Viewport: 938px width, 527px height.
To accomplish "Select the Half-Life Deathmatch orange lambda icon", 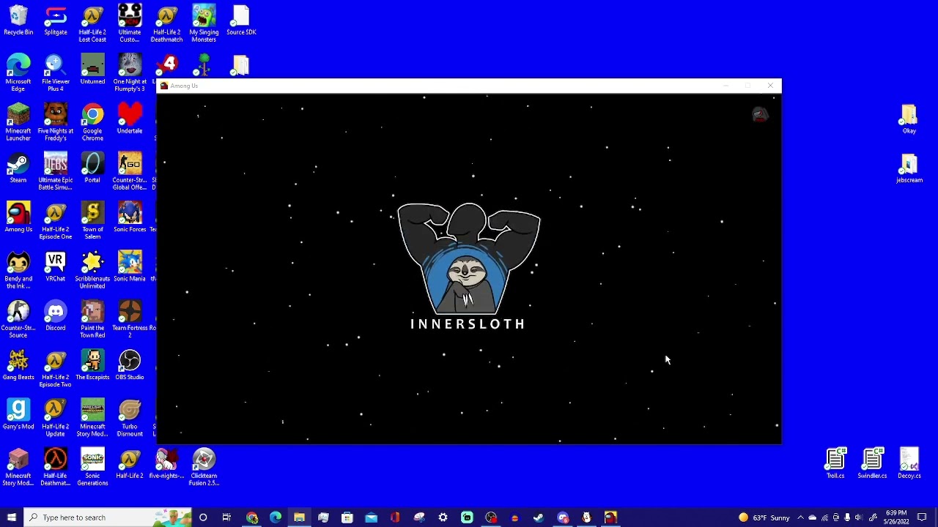I will (x=56, y=467).
